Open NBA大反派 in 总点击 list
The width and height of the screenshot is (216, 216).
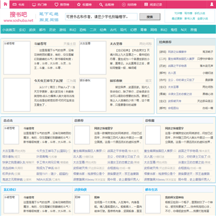pyautogui.click(x=44, y=179)
